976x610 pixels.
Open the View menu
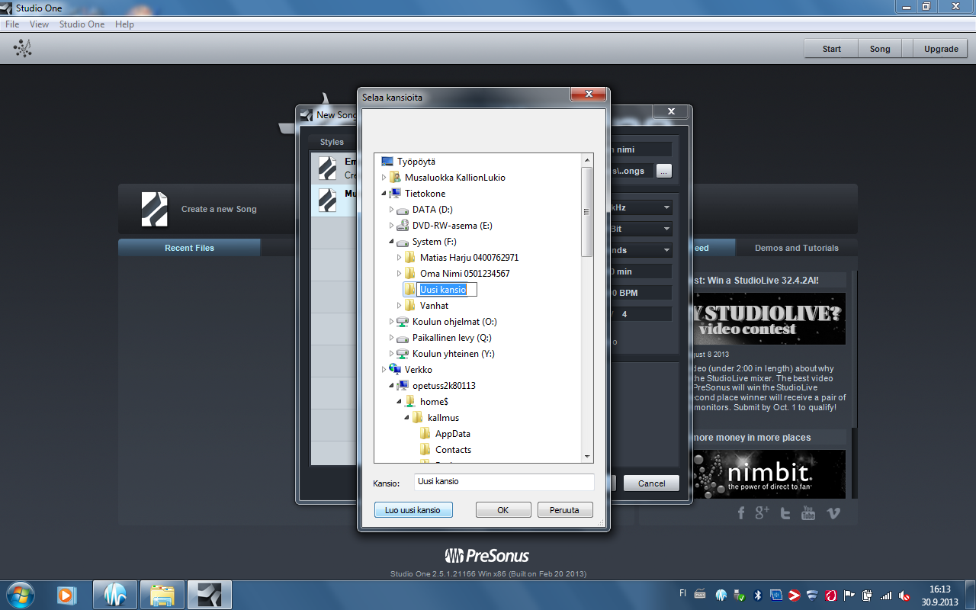point(39,24)
